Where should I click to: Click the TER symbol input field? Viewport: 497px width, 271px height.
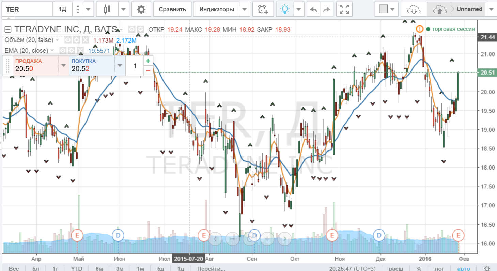coord(27,9)
